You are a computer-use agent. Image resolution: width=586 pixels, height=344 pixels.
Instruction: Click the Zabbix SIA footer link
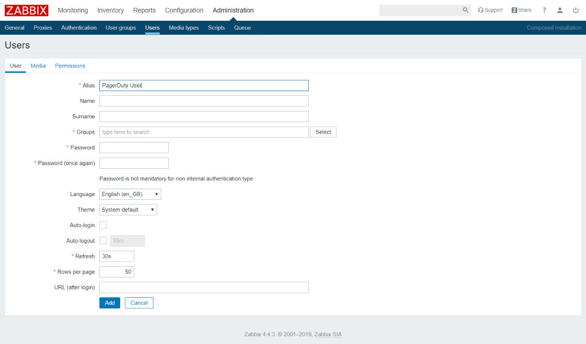pyautogui.click(x=328, y=334)
